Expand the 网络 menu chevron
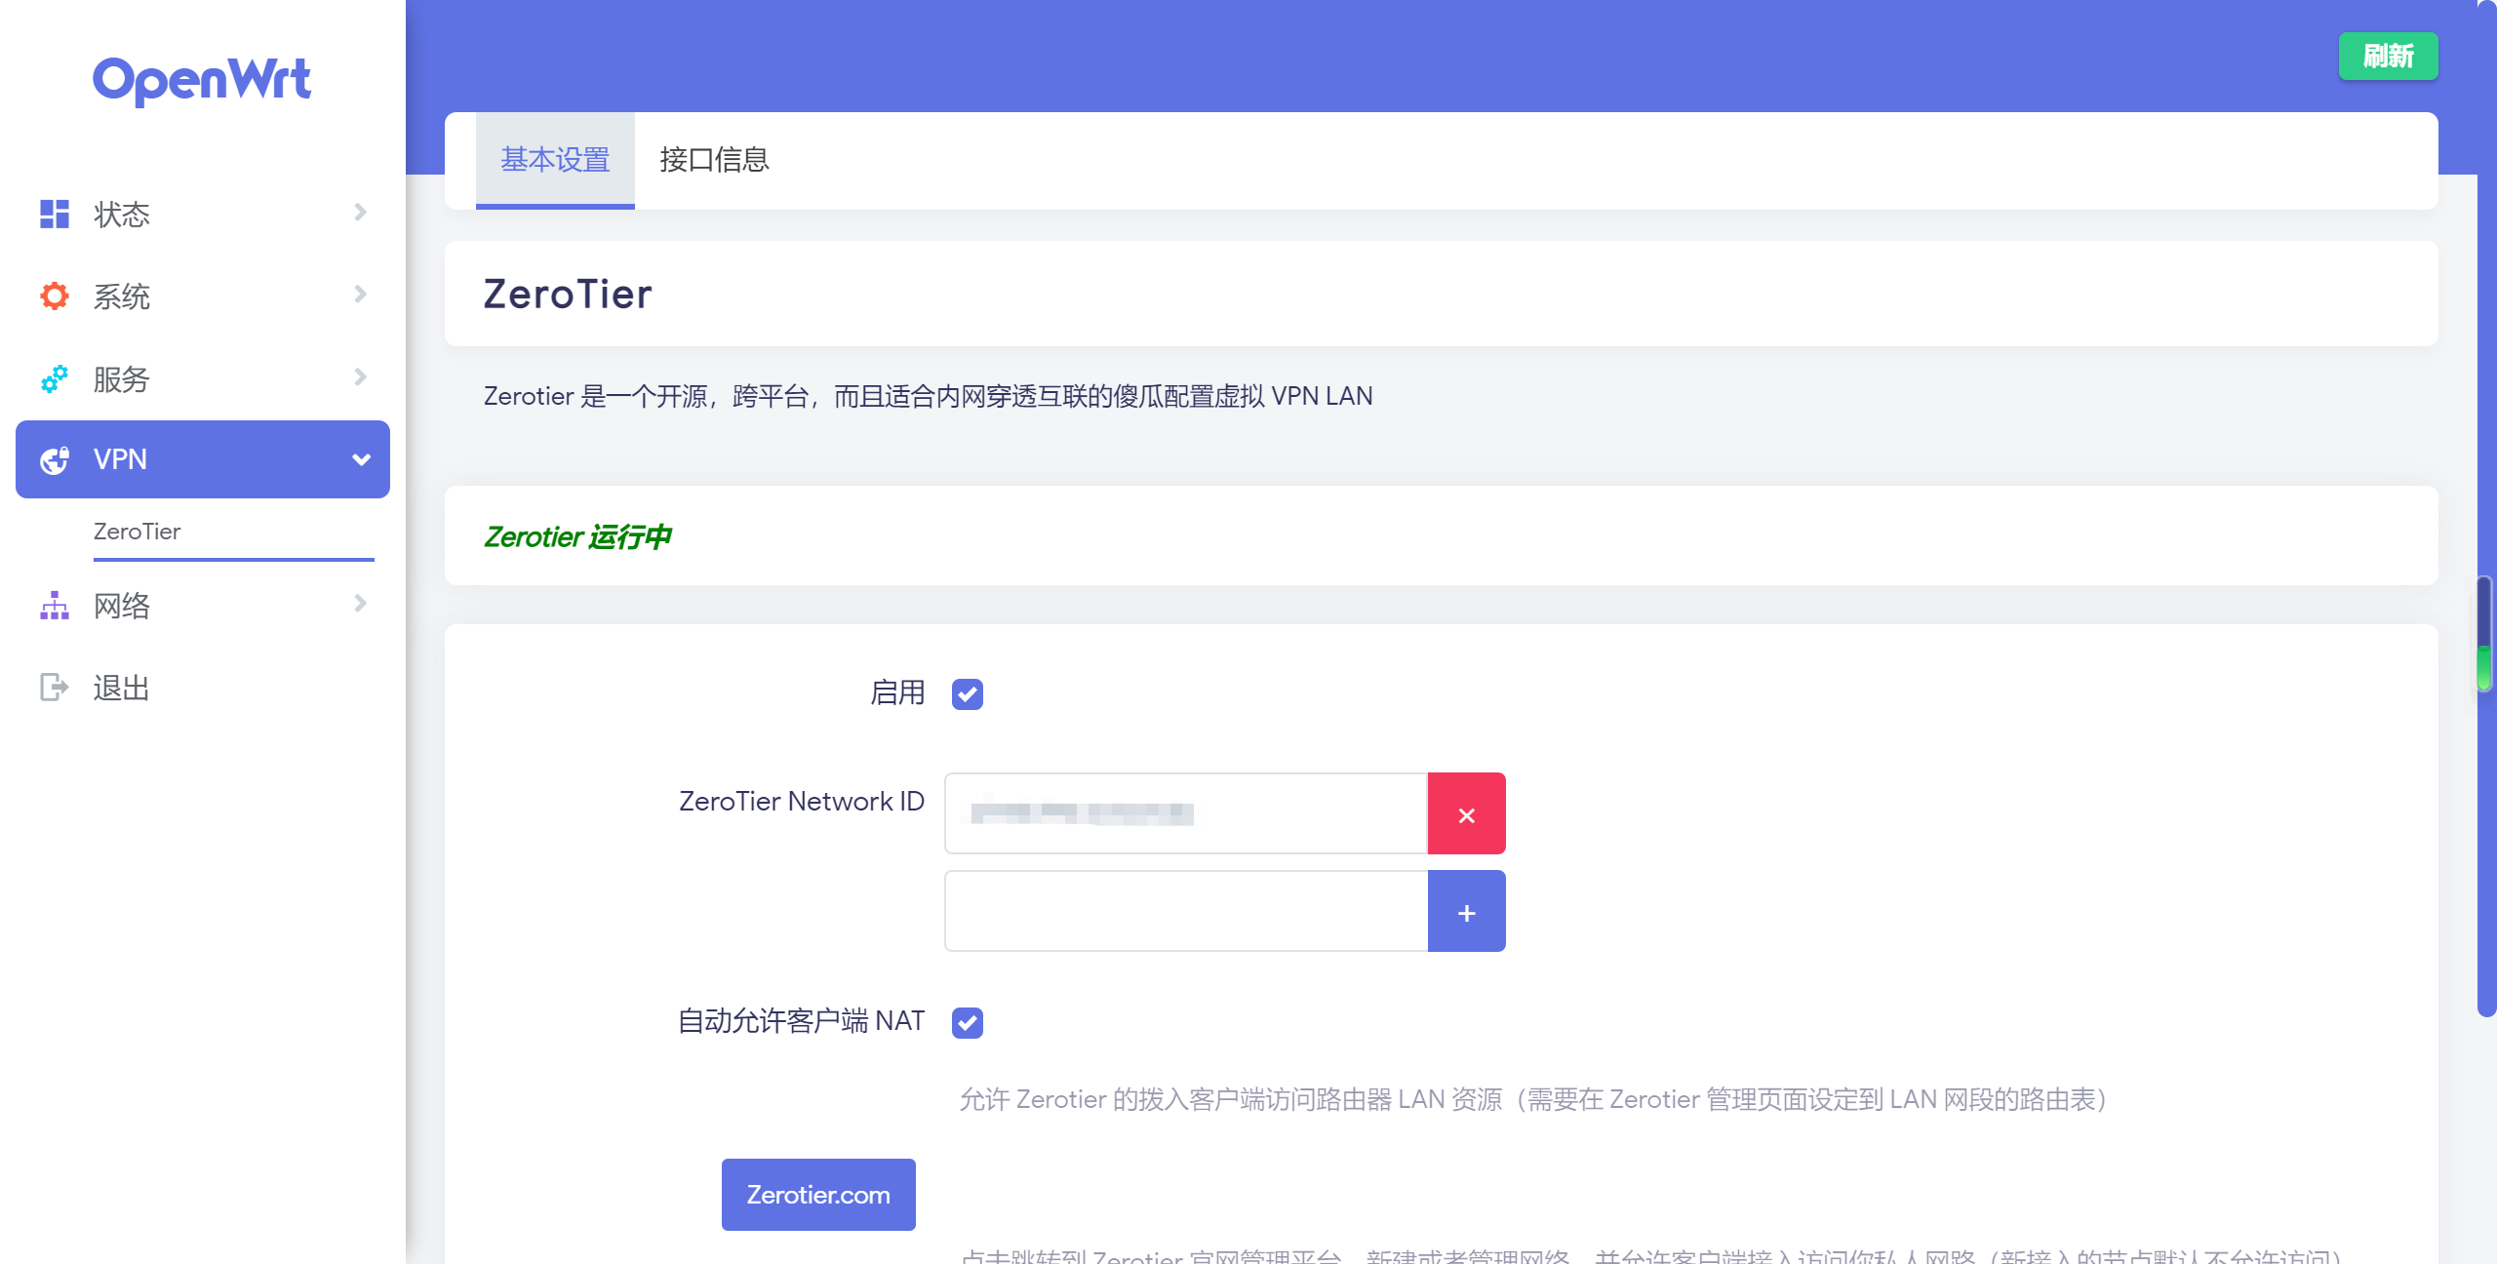2497x1264 pixels. 360,605
